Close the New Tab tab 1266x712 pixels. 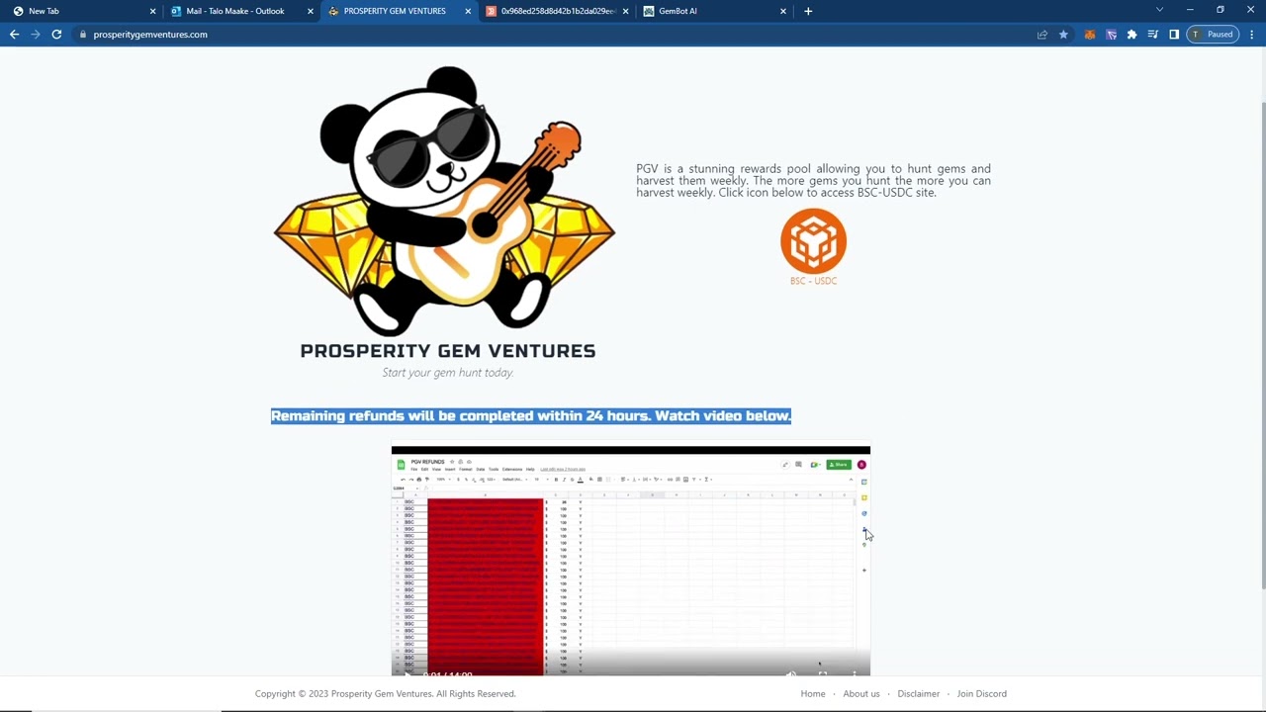pos(152,11)
